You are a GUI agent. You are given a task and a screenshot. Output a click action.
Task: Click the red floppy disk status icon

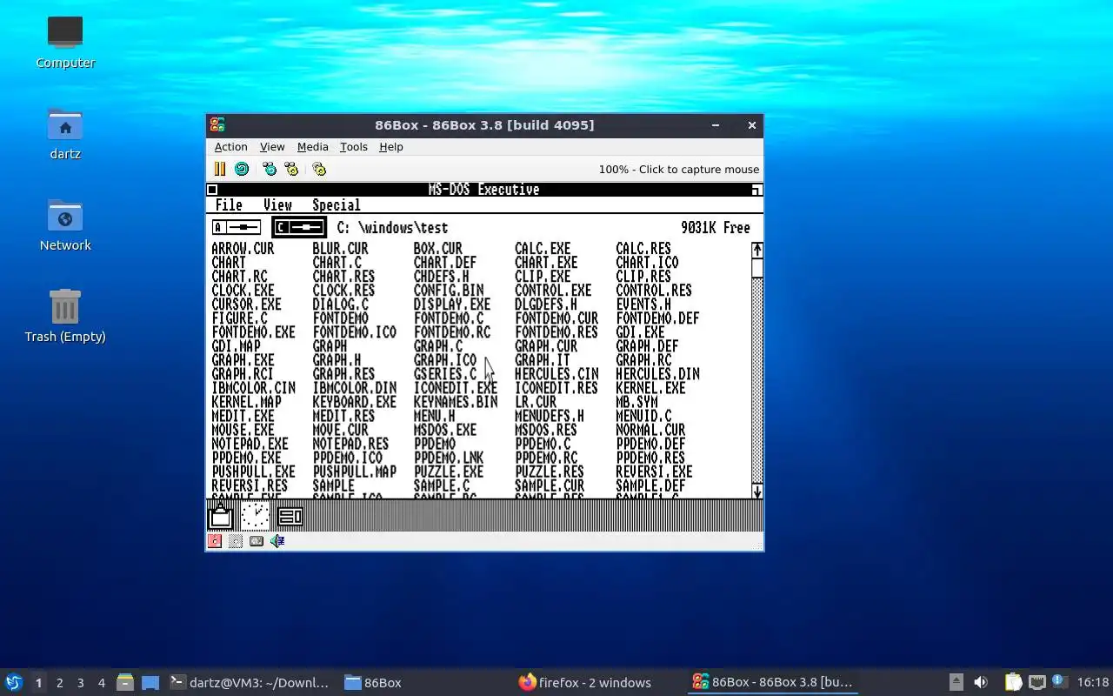[x=215, y=541]
